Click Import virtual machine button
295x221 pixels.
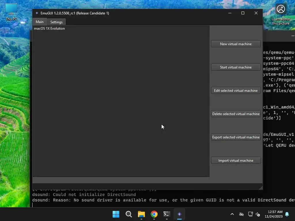(x=236, y=160)
